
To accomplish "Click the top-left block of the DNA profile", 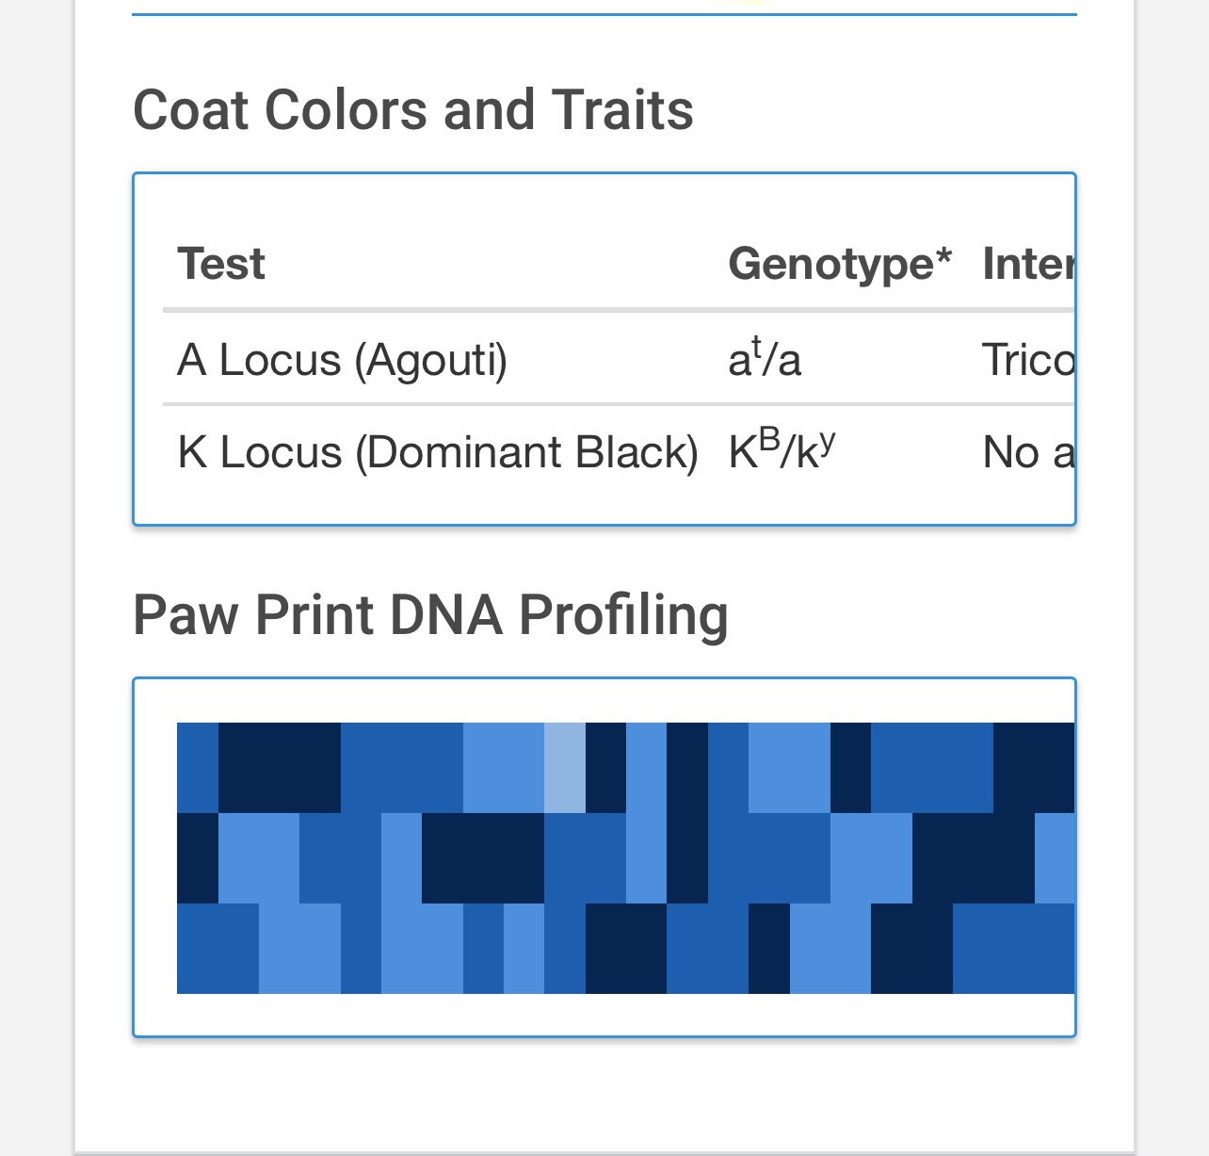I will [197, 767].
